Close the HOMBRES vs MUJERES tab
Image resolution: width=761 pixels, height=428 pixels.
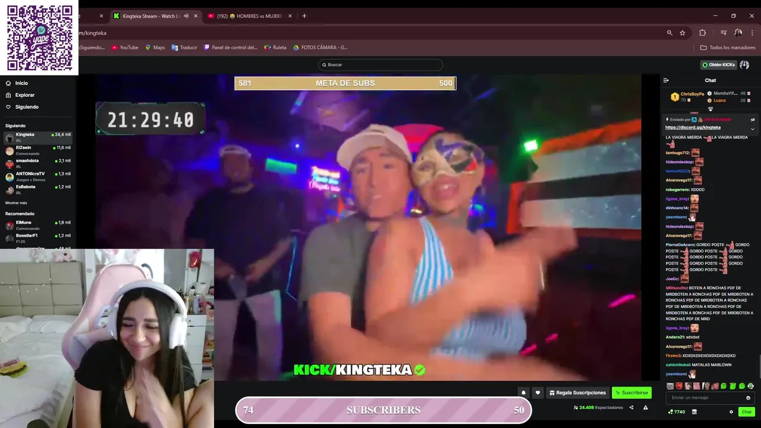290,16
